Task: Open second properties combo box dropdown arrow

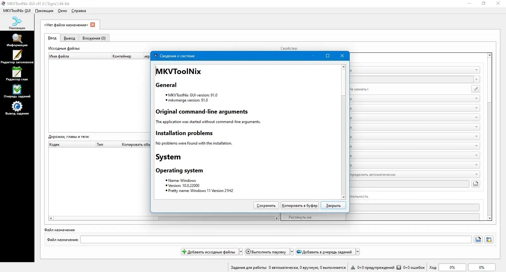Action: pyautogui.click(x=476, y=79)
